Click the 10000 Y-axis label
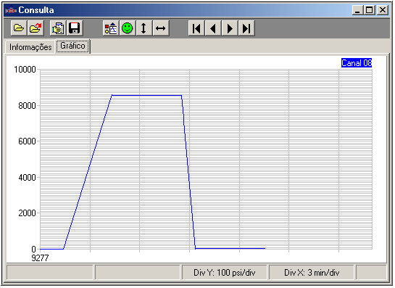Screen dimensions: 395x288 point(25,70)
